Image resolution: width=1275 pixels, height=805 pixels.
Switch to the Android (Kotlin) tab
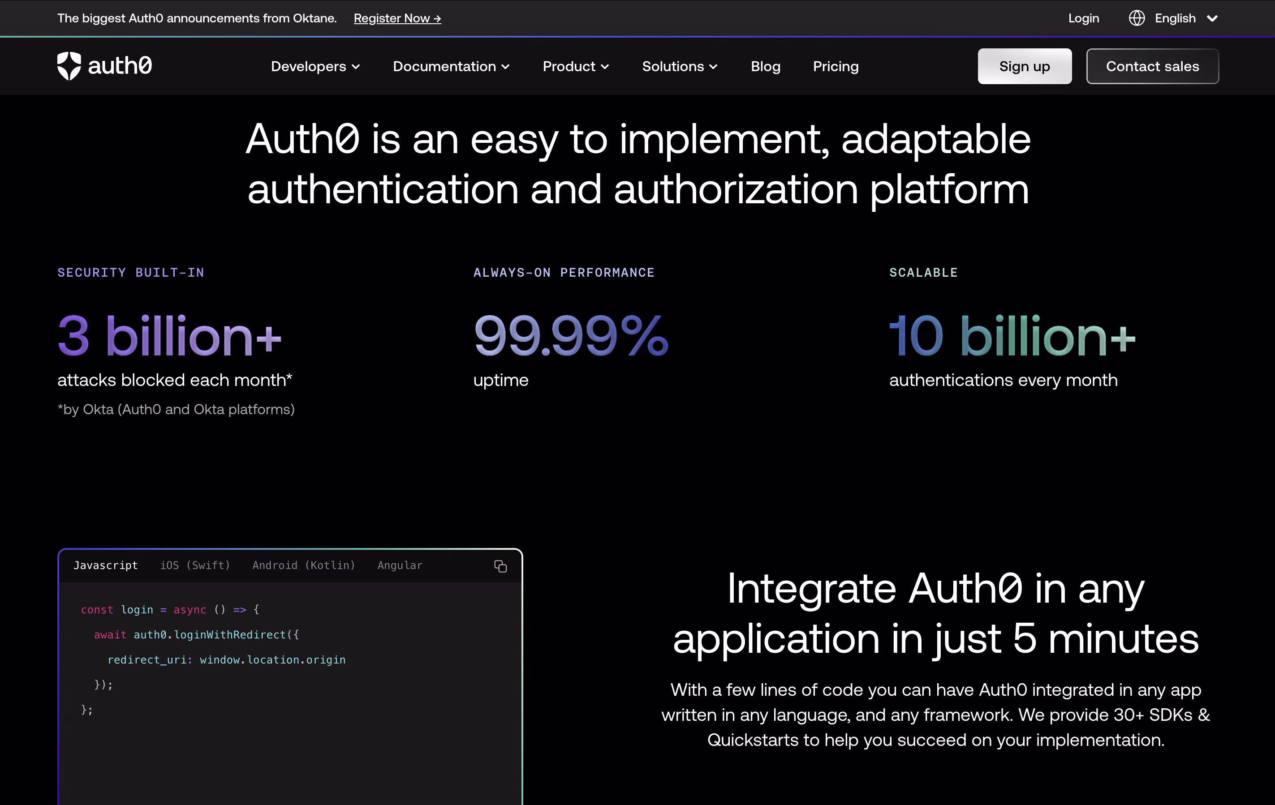click(303, 565)
